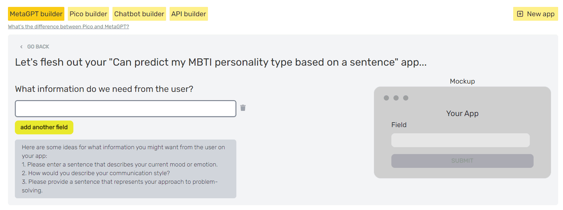Click the third gray dot in the mockup window

click(x=406, y=98)
